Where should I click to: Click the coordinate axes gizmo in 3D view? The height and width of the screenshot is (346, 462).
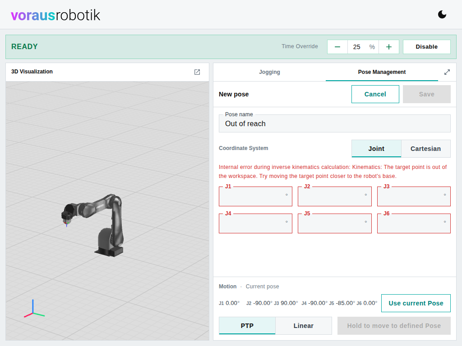click(33, 309)
